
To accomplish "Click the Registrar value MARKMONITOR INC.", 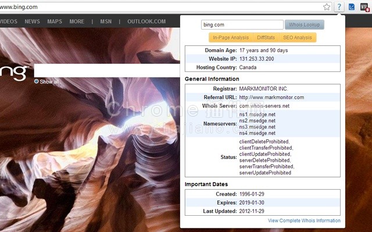I will point(263,89).
